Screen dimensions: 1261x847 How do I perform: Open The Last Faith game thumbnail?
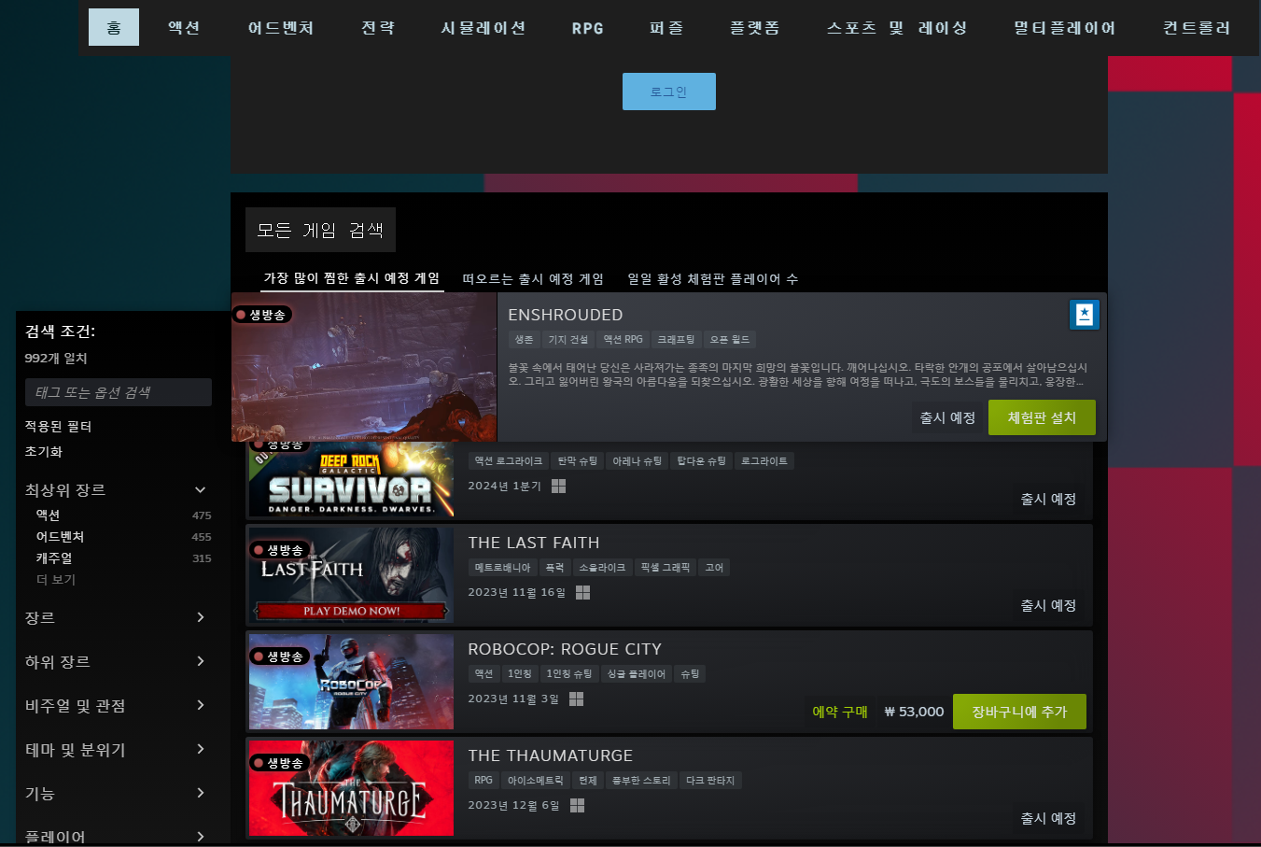pyautogui.click(x=351, y=575)
